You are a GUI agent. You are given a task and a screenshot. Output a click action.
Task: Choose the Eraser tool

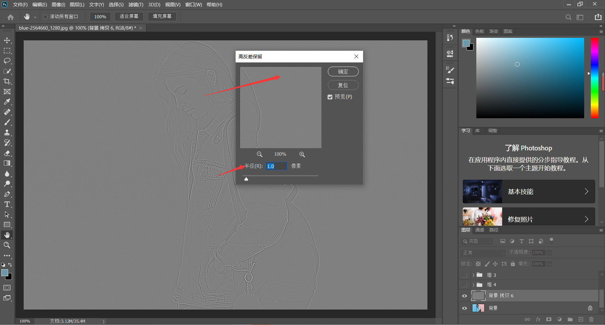tap(7, 153)
